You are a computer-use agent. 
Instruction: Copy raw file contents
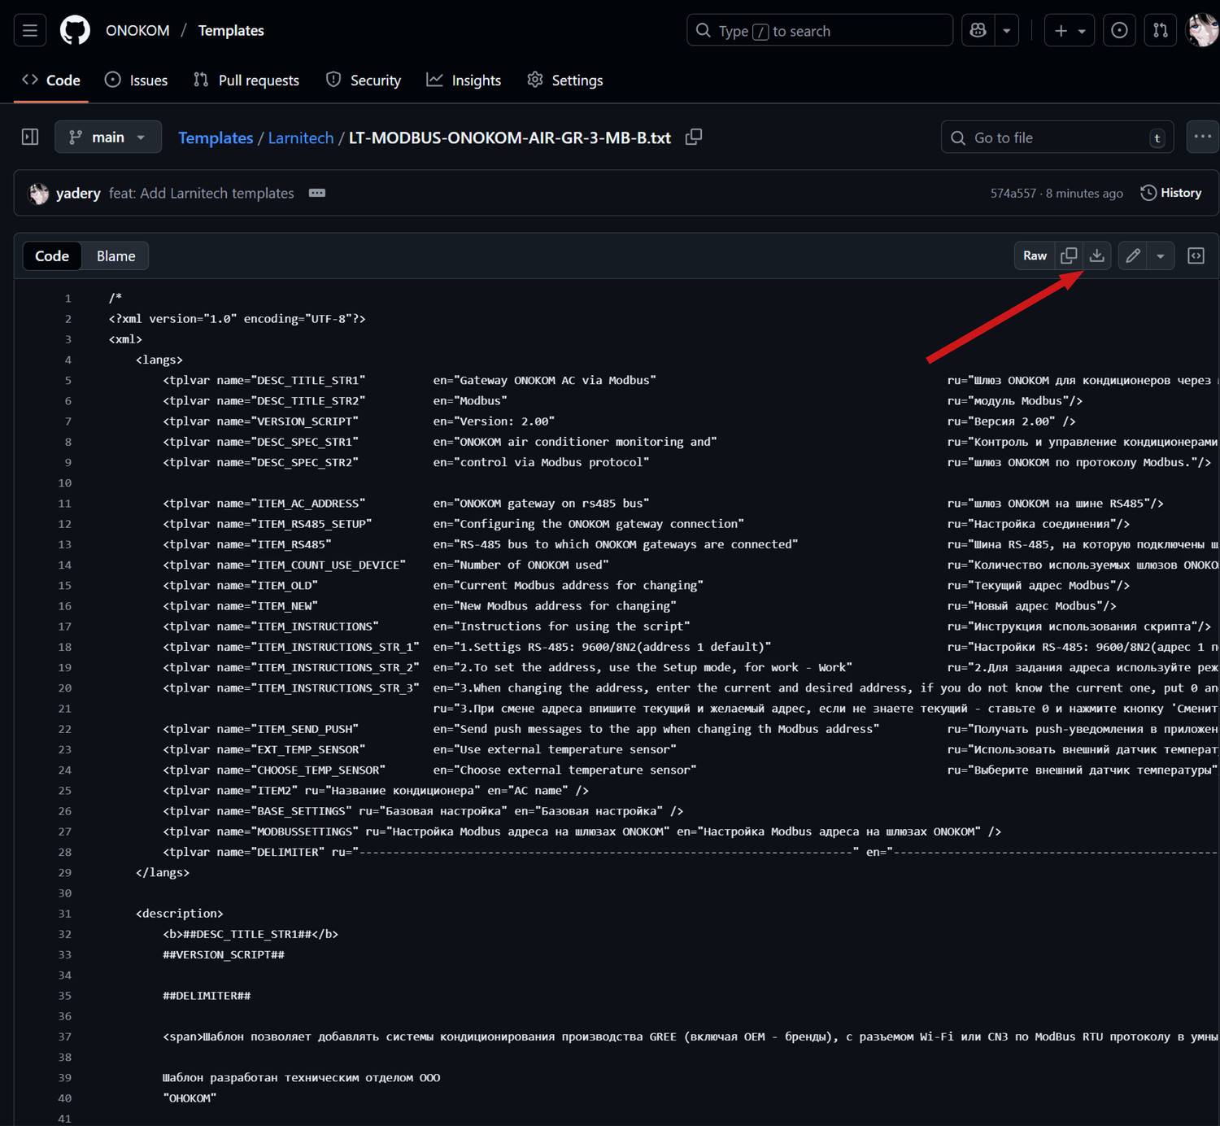[x=1069, y=256]
